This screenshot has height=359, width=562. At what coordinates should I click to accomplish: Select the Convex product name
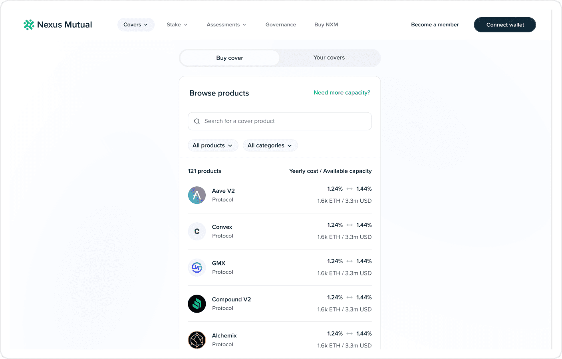click(222, 227)
